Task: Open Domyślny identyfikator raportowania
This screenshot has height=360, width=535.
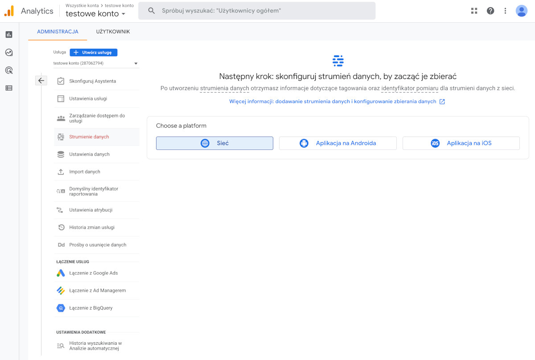Action: coord(97,191)
